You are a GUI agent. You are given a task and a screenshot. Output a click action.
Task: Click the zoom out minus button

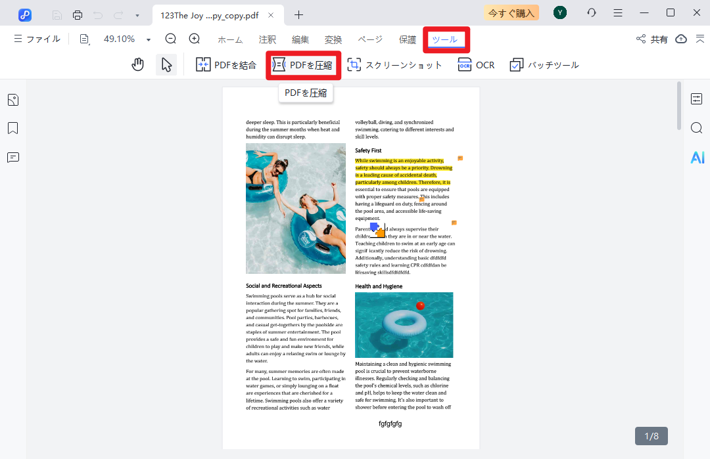point(171,39)
